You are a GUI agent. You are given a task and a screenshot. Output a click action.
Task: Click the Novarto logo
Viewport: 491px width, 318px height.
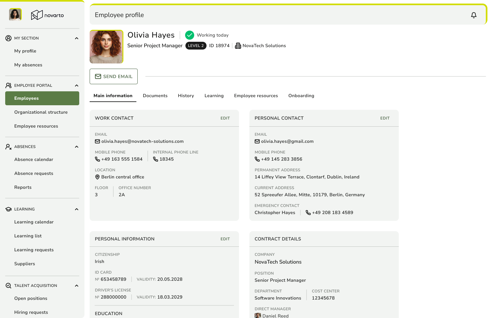[x=47, y=15]
